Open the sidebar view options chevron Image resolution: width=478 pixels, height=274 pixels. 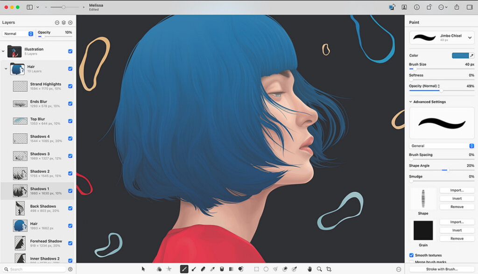[x=37, y=7]
